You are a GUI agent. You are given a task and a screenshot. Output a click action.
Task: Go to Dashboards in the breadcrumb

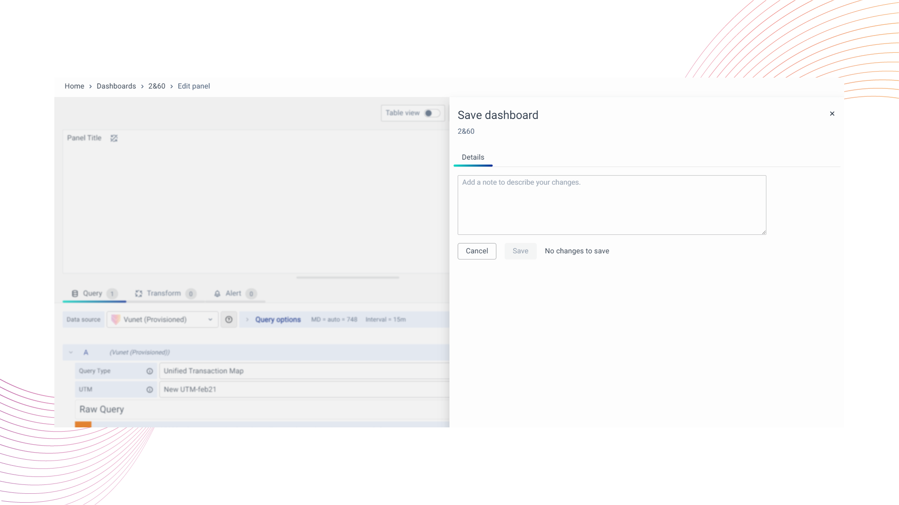(x=116, y=86)
